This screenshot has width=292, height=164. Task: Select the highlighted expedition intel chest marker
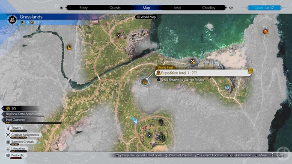[x=144, y=82]
